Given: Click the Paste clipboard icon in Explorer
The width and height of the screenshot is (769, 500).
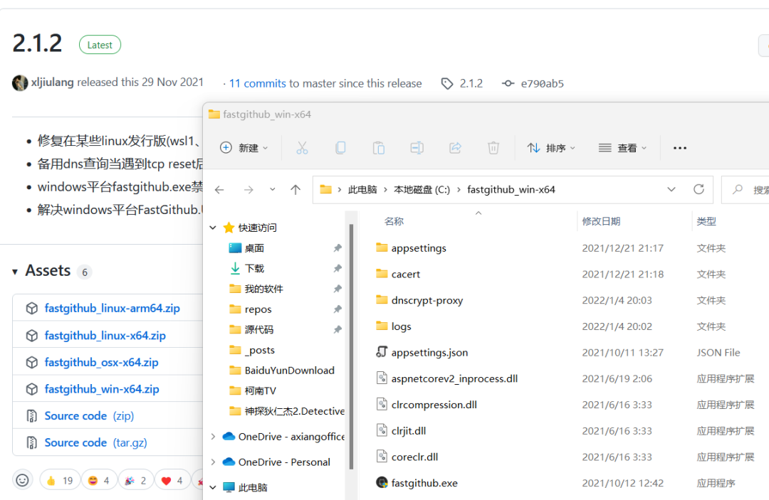Looking at the screenshot, I should [x=379, y=148].
